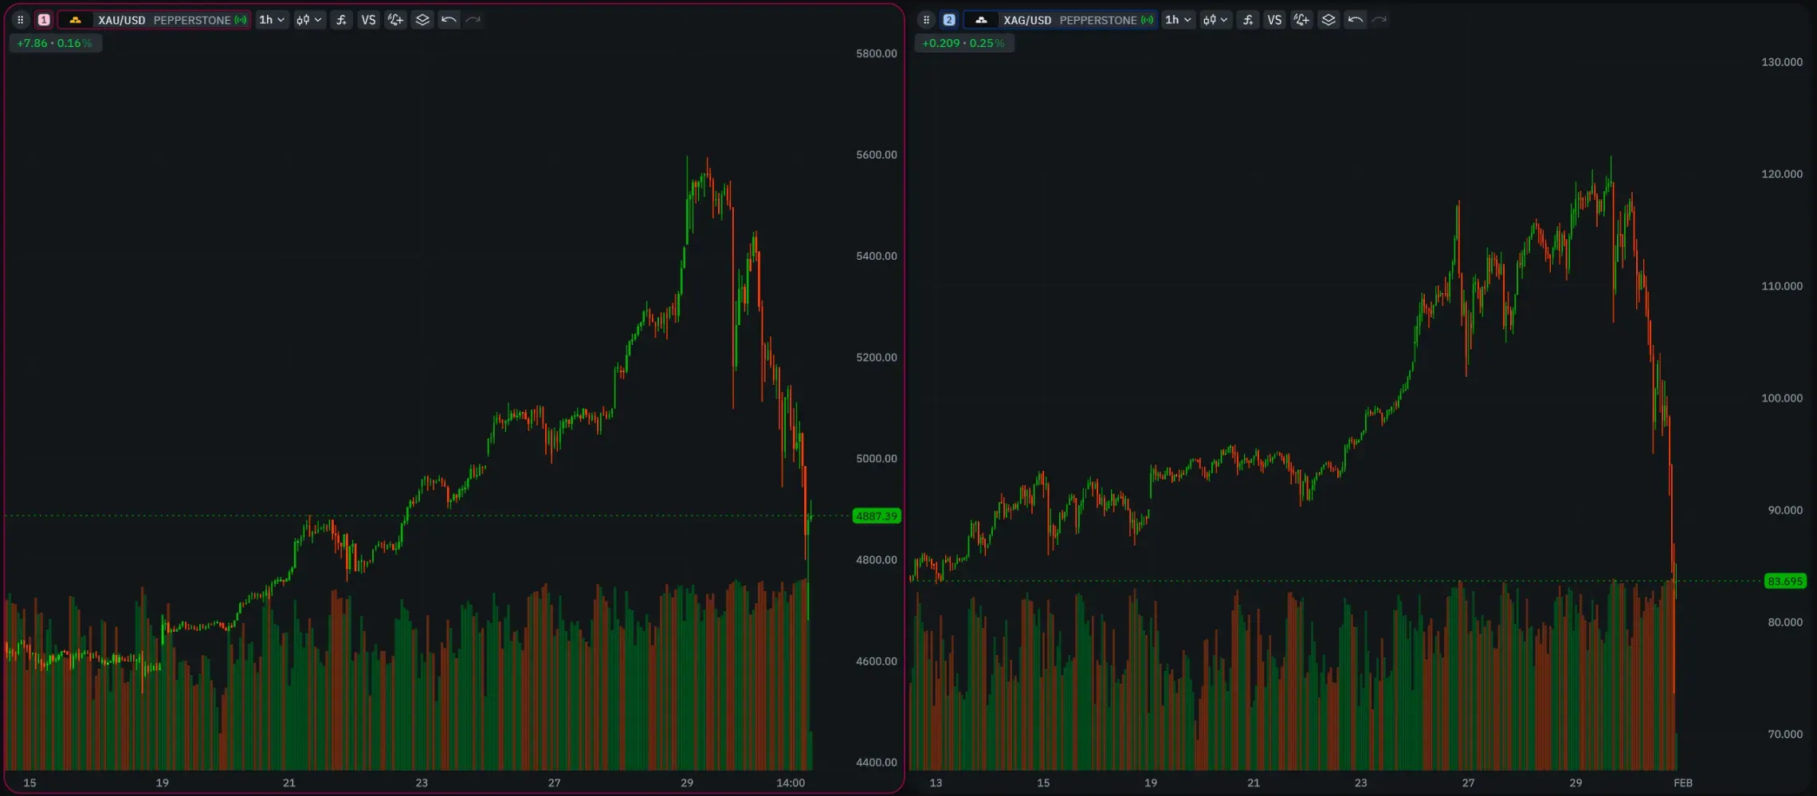The width and height of the screenshot is (1817, 796).
Task: Open layers on the XAG/USD chart
Action: click(x=1328, y=20)
